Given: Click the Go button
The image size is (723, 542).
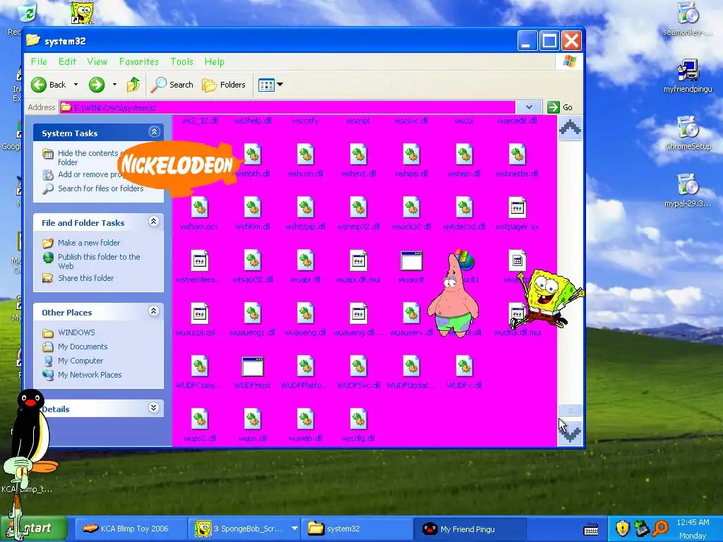Looking at the screenshot, I should pyautogui.click(x=560, y=107).
